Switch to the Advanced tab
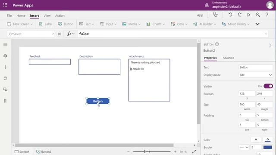This screenshot has width=276, height=155. click(228, 58)
